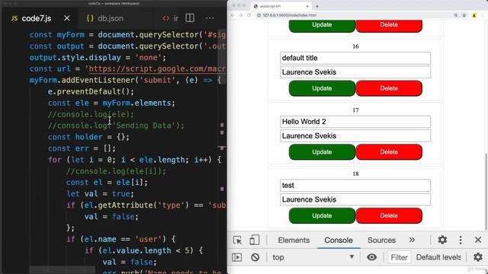Click the 'test' title input field
Image resolution: width=488 pixels, height=274 pixels.
[x=355, y=186]
